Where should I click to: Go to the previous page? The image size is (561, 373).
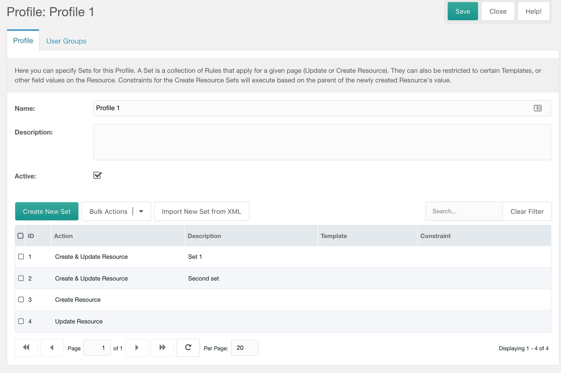click(x=52, y=347)
